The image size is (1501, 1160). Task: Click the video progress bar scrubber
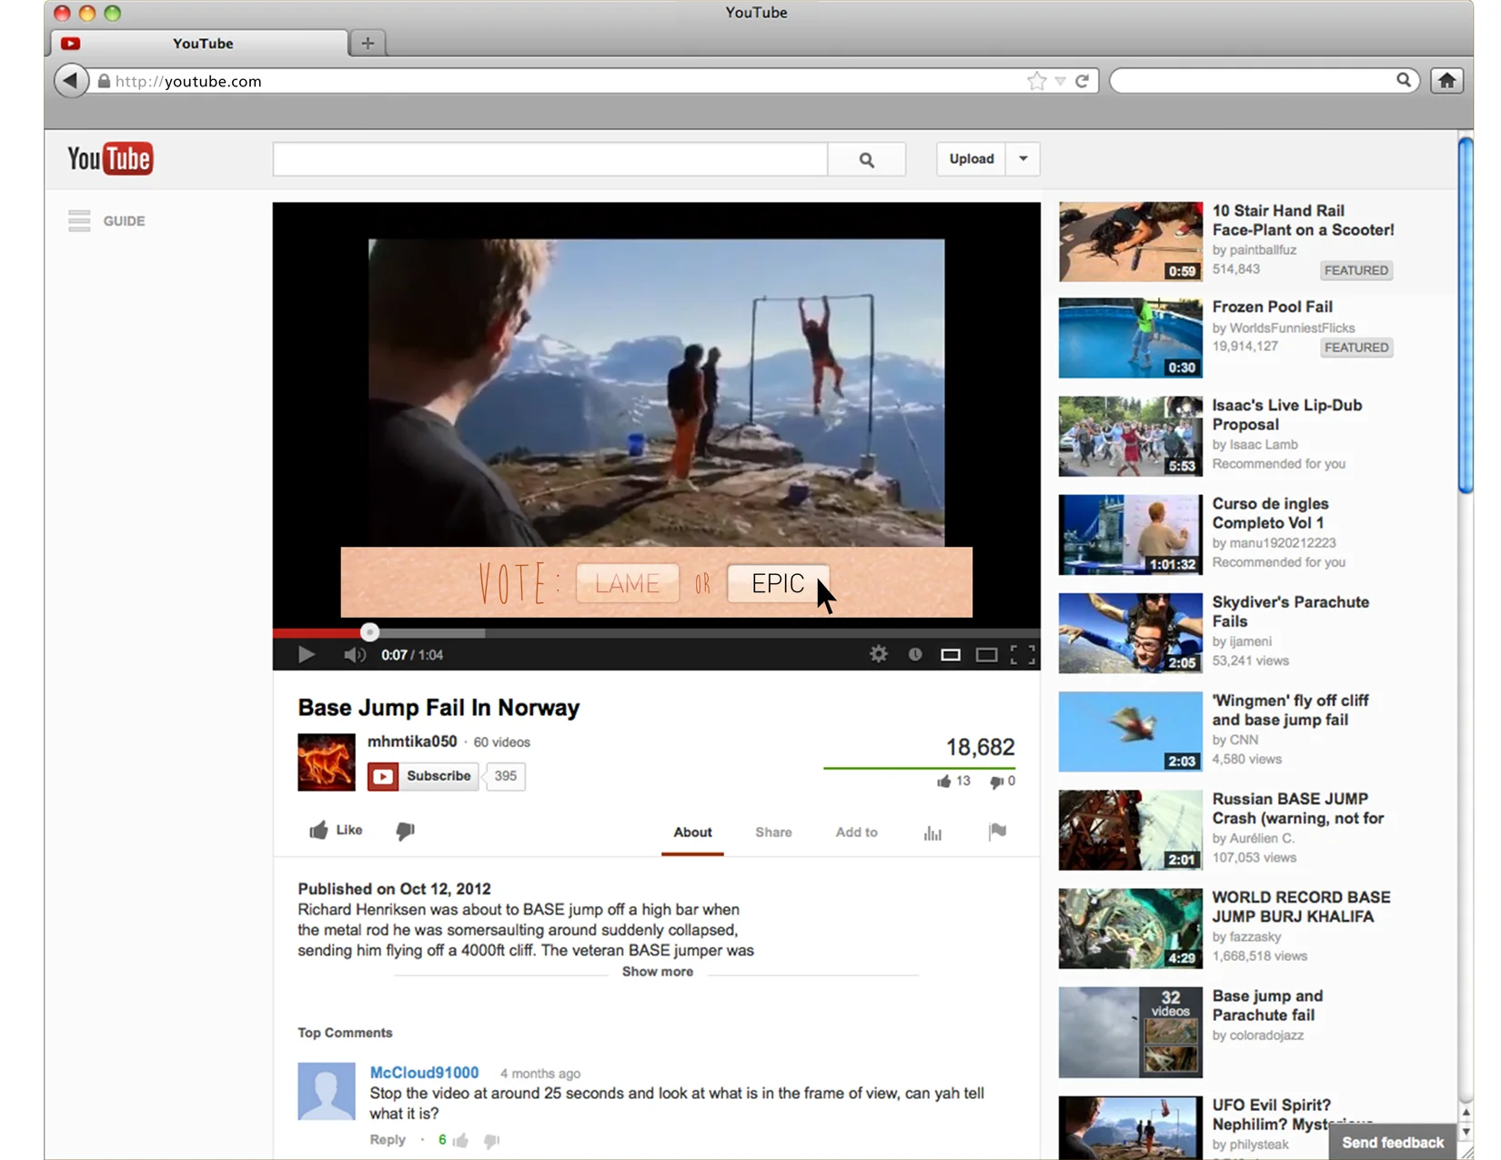pyautogui.click(x=369, y=632)
